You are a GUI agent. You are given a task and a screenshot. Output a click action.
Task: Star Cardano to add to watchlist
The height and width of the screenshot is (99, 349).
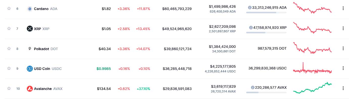coord(9,9)
